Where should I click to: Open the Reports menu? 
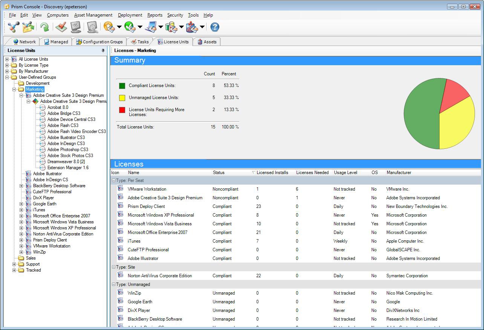point(155,15)
